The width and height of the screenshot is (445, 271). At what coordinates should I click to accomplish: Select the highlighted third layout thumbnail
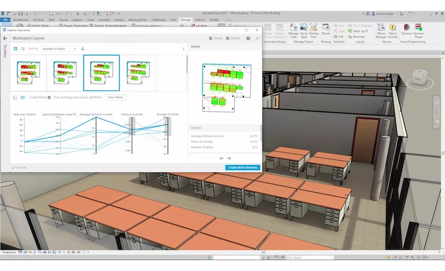(x=101, y=73)
